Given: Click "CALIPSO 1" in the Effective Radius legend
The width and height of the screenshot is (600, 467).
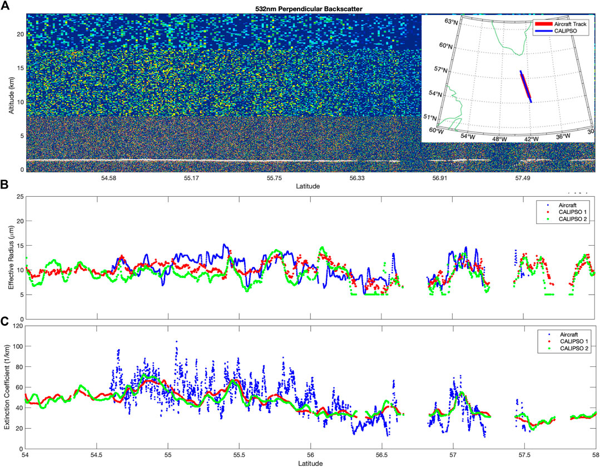Looking at the screenshot, I should point(572,212).
